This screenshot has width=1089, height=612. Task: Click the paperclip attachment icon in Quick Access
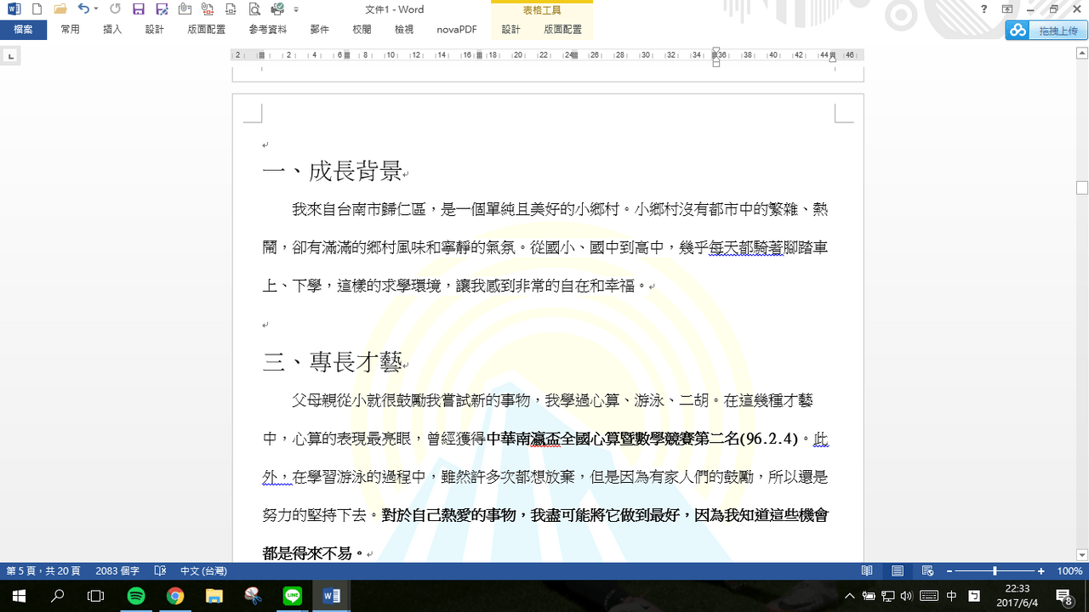[185, 9]
